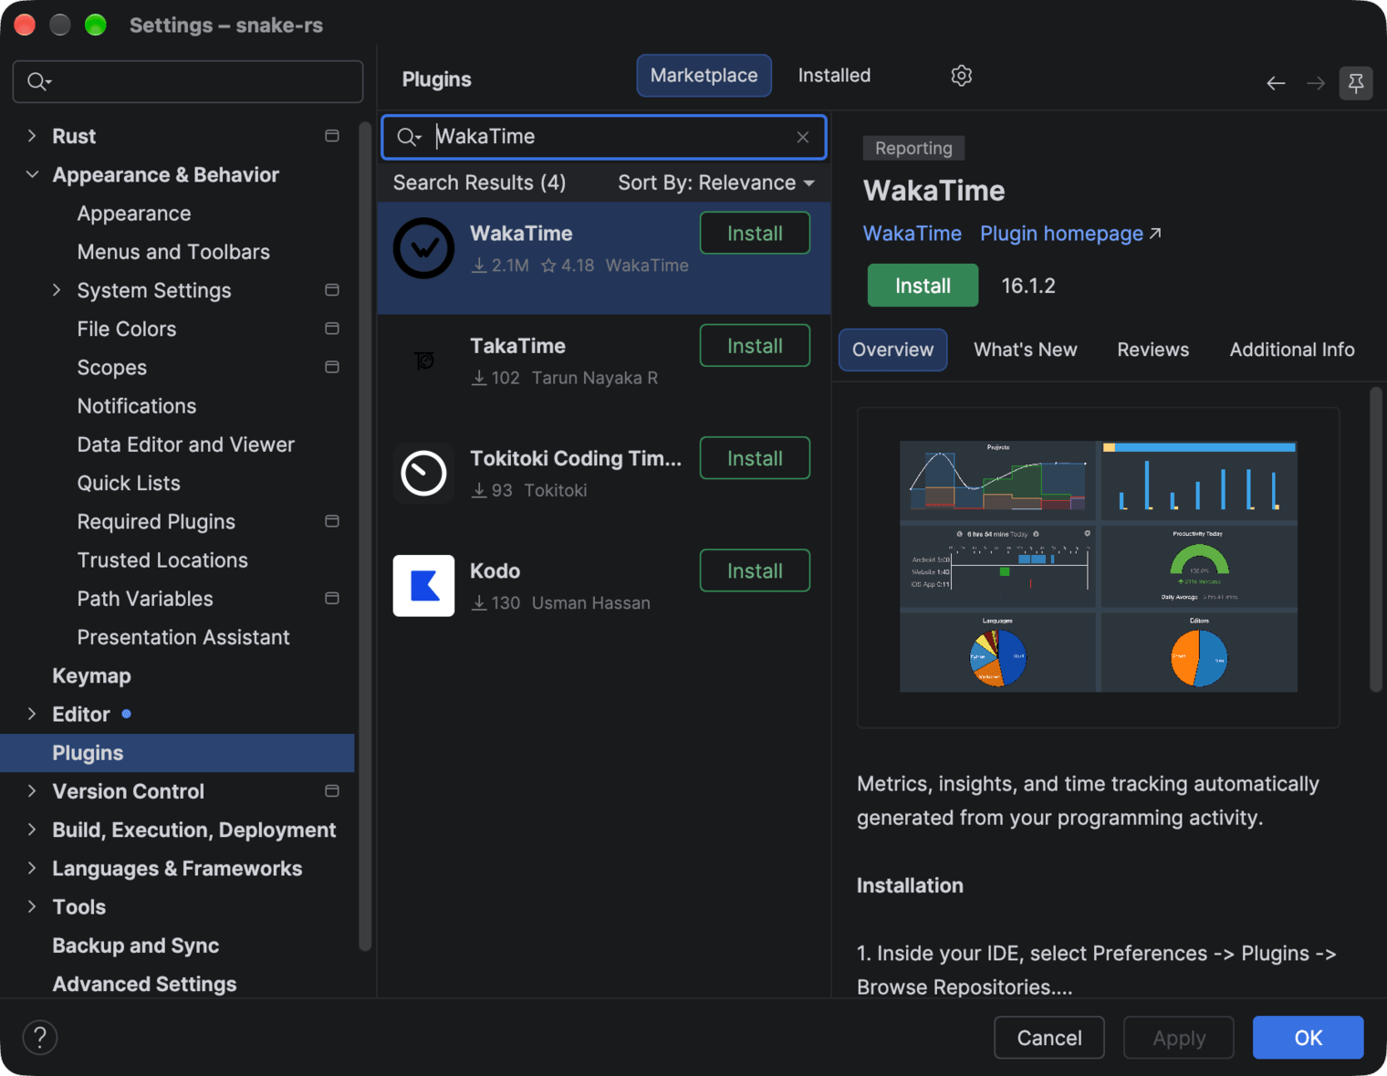Click the settings search magnifier icon
The image size is (1387, 1076).
(x=39, y=82)
